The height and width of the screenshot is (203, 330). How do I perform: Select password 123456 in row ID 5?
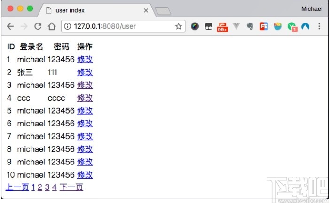point(61,111)
